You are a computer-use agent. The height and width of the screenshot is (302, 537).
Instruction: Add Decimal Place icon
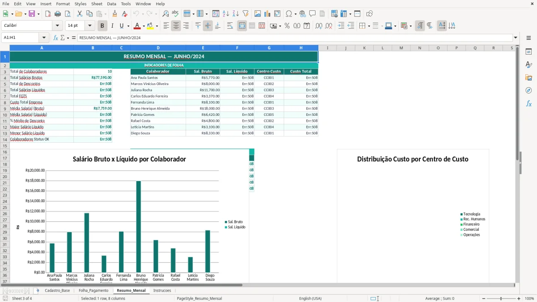(319, 26)
